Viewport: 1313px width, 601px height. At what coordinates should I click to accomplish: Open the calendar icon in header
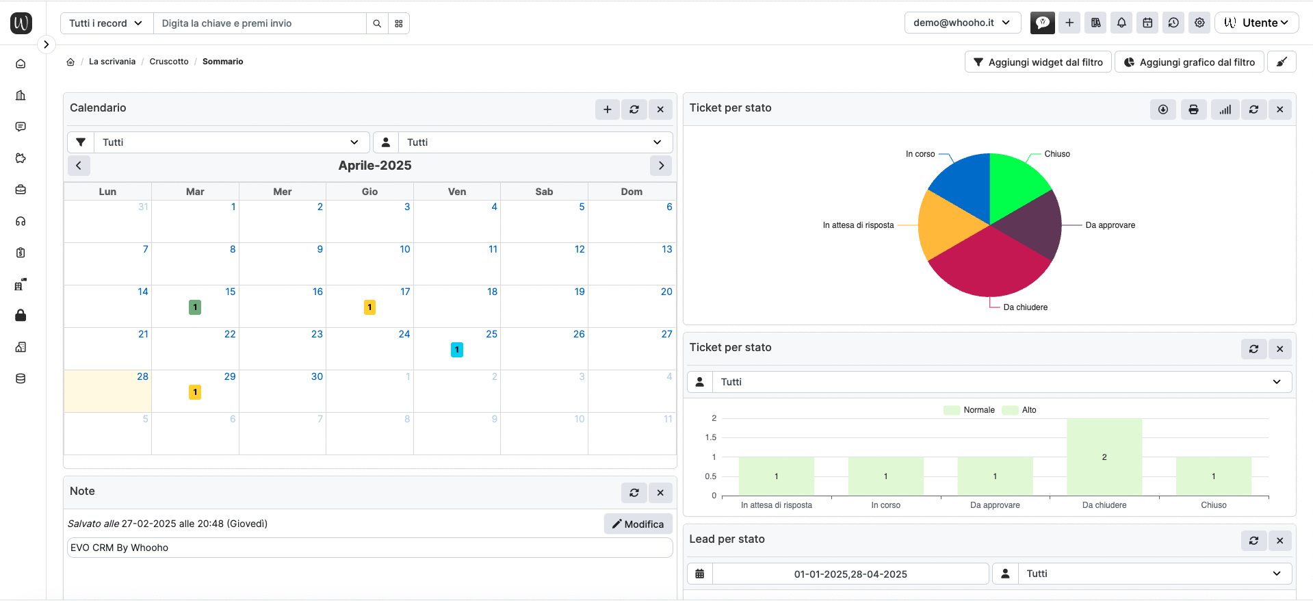tap(1147, 23)
